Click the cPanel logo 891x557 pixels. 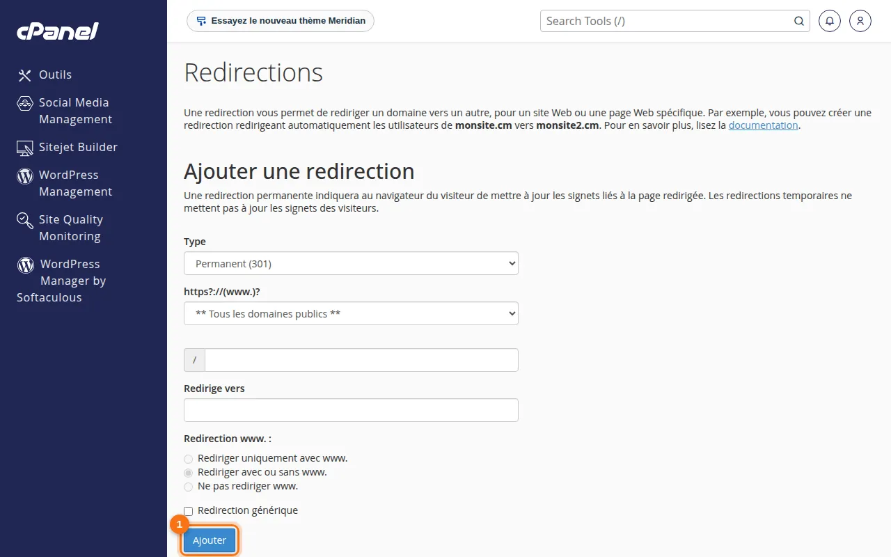(58, 31)
